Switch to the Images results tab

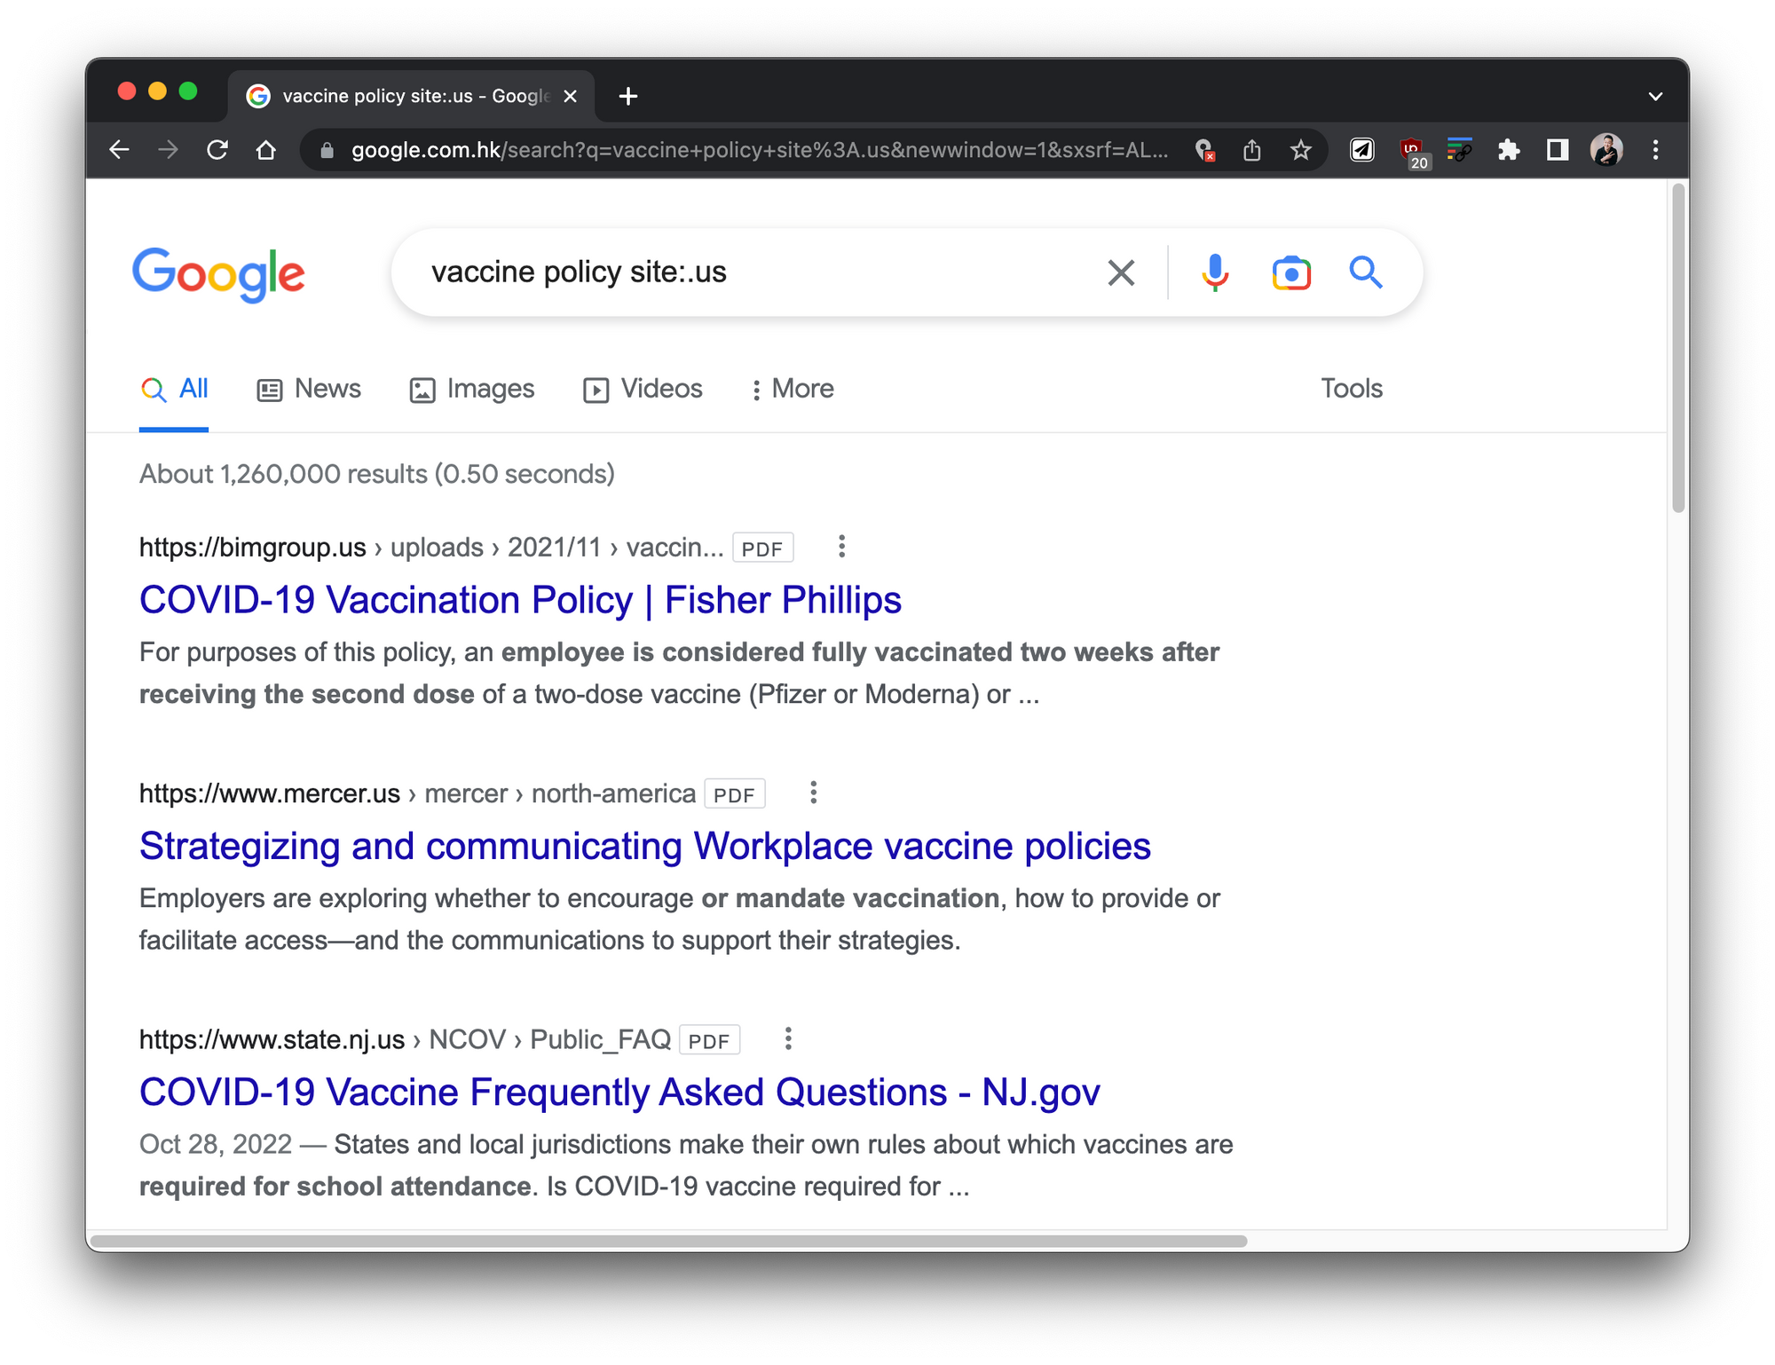point(472,389)
